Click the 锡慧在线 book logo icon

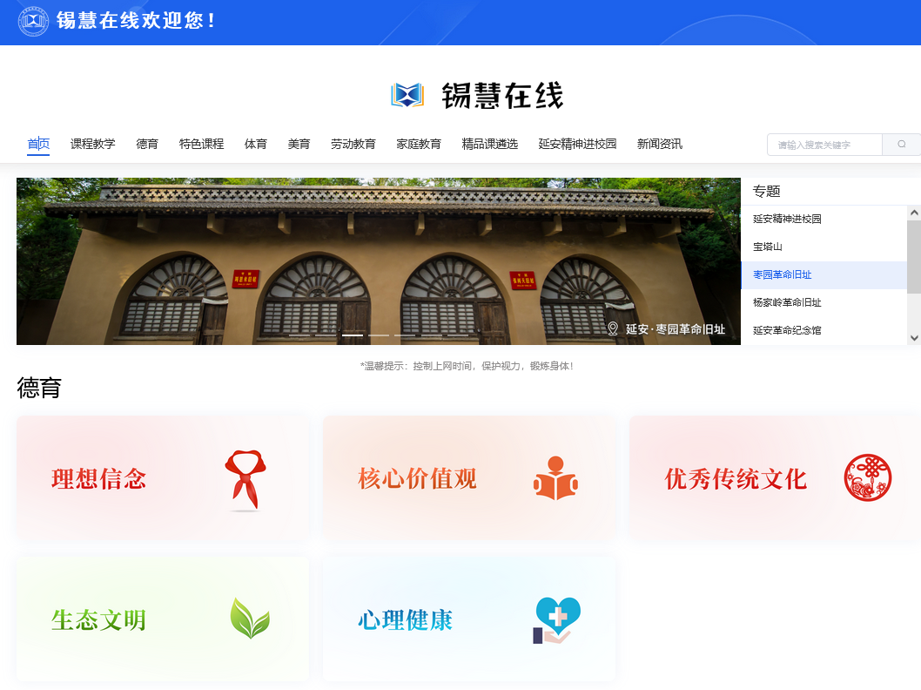point(407,95)
